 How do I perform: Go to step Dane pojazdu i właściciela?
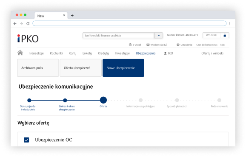(x=28, y=108)
